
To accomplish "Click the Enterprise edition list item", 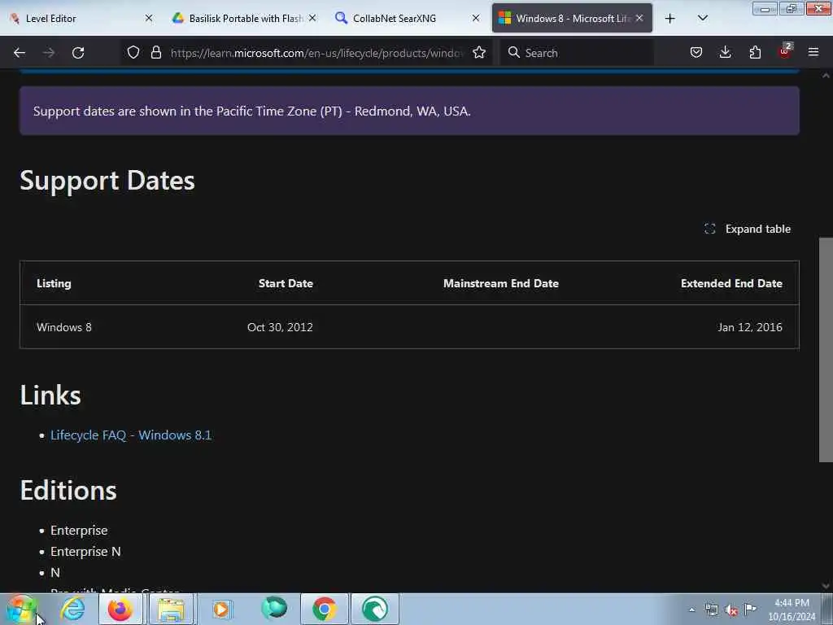I will point(79,531).
